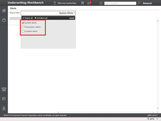Open the search options list icon

coord(101,3)
